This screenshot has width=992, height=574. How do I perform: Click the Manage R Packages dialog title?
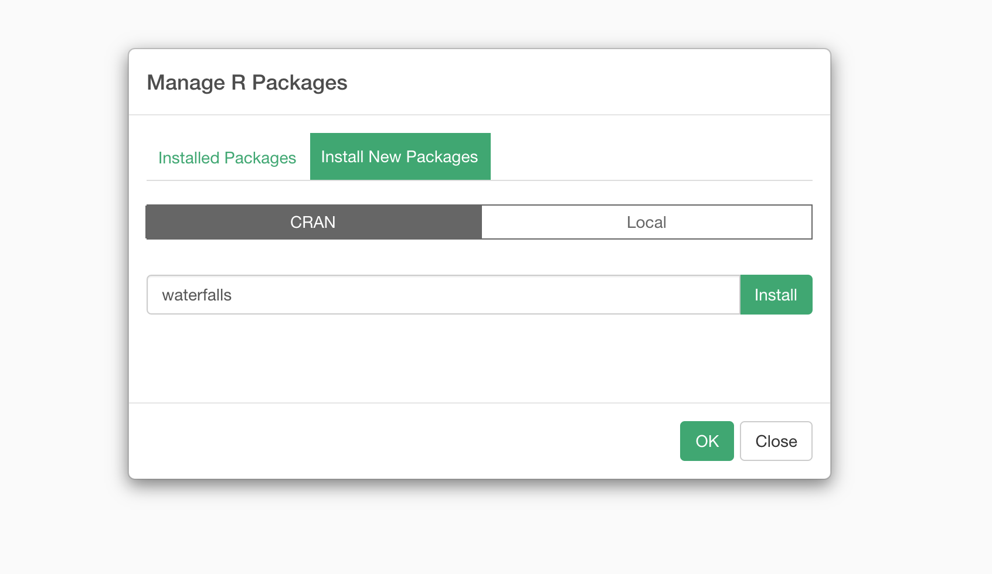(247, 83)
